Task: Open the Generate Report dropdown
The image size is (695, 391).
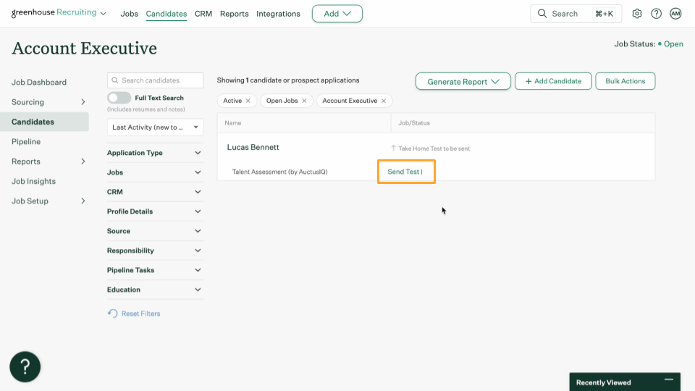Action: point(463,81)
